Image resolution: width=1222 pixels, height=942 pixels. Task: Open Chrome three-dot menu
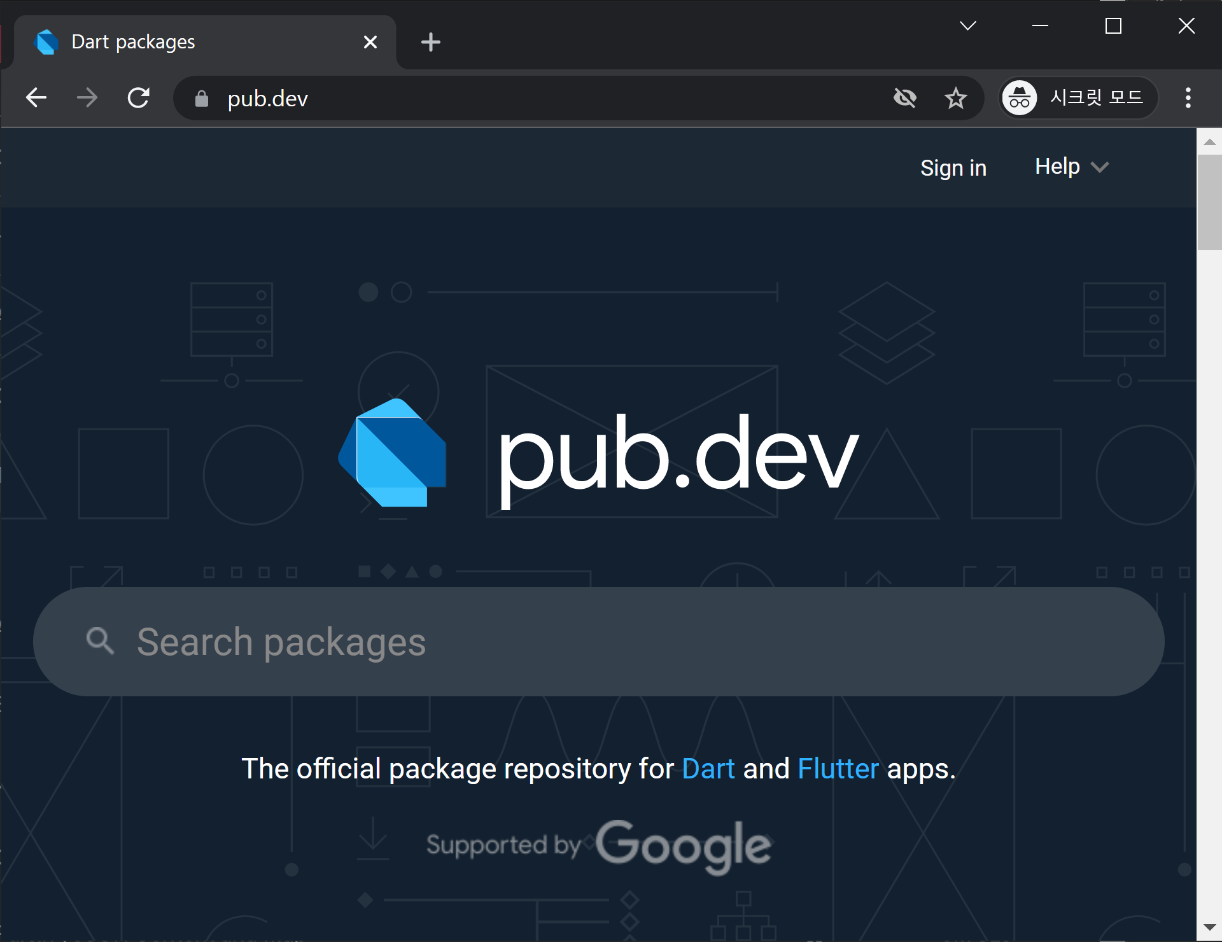click(1188, 98)
